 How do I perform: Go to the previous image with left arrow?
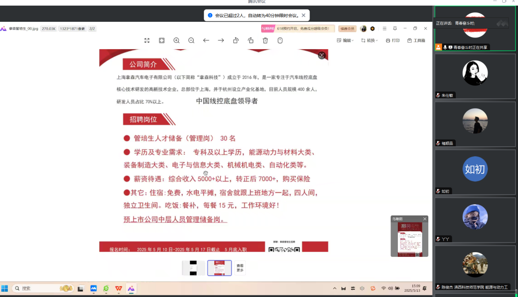(x=206, y=40)
